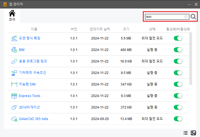Open the 코어 home tab
200x137 pixels.
(x=12, y=16)
